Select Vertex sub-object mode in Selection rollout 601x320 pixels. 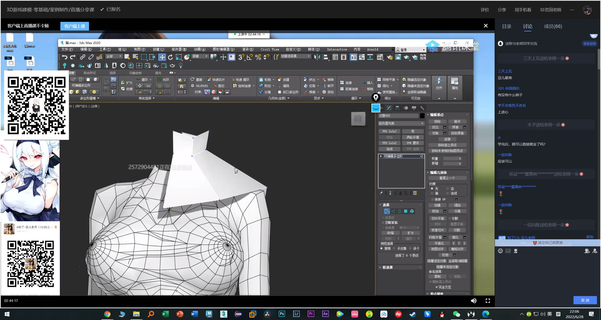pyautogui.click(x=387, y=211)
